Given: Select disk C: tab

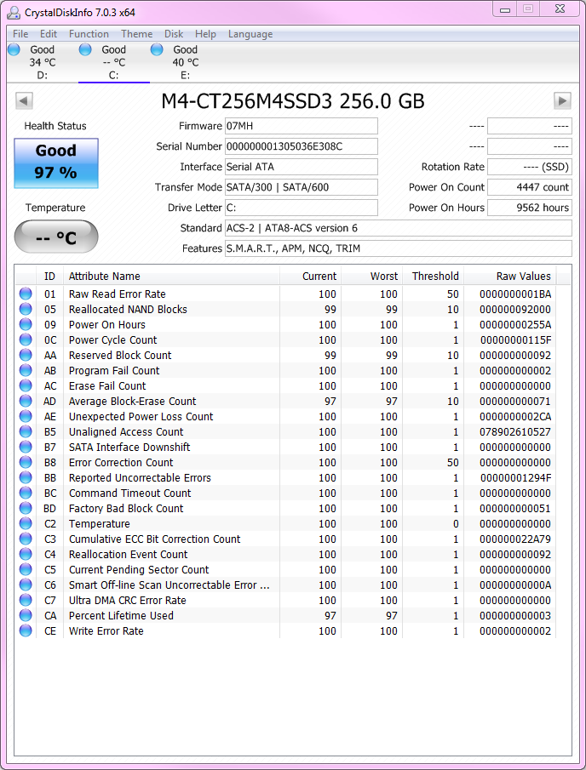Looking at the screenshot, I should tap(113, 62).
